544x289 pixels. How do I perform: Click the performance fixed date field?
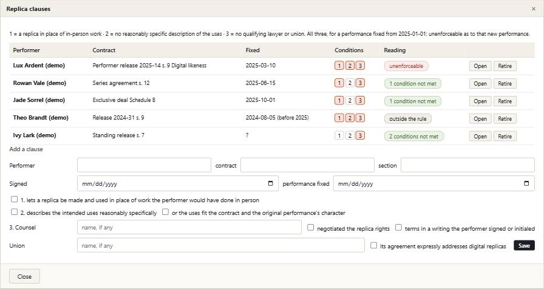pos(434,183)
